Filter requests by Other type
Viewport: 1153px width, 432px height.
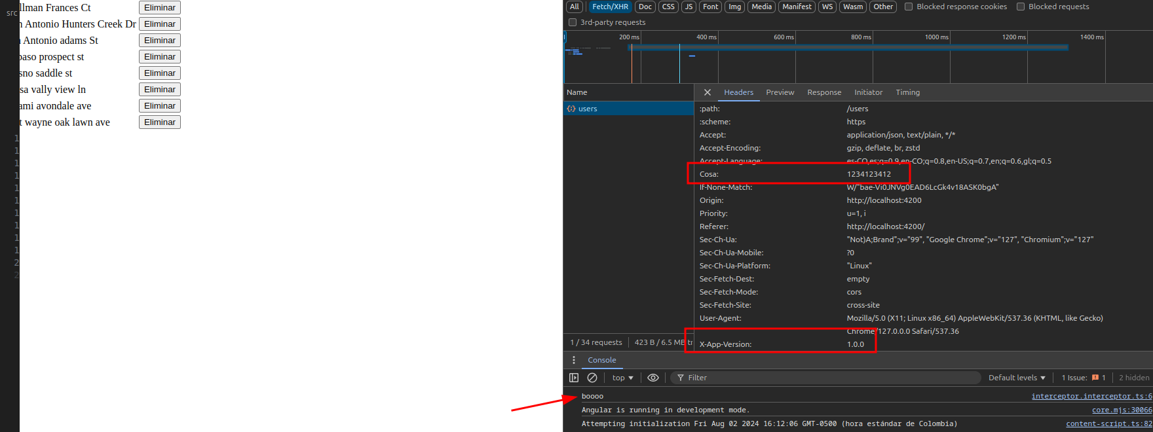pos(883,7)
